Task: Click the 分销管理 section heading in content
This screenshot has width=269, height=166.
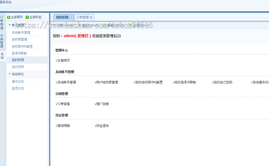Action: coord(62,94)
